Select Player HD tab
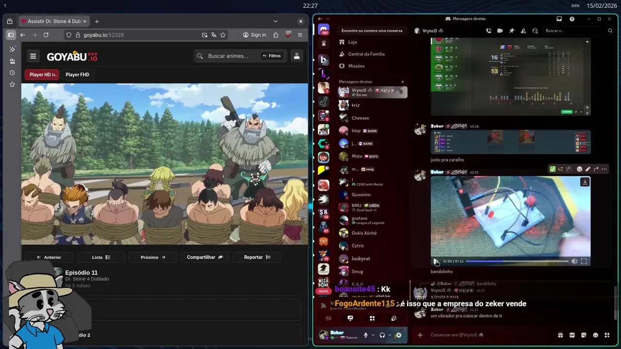This screenshot has width=621, height=349. (43, 75)
